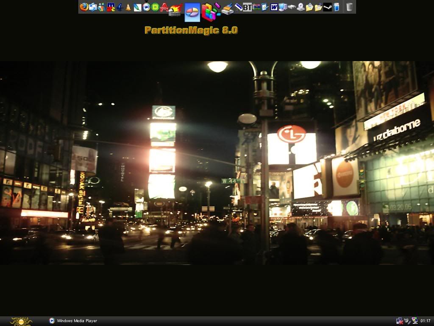
Task: Launch MSN Messenger people icon
Action: [x=101, y=7]
